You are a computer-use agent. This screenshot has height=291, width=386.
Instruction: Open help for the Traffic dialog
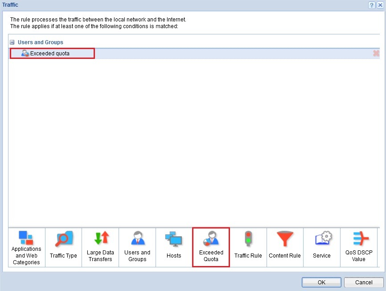(x=372, y=5)
